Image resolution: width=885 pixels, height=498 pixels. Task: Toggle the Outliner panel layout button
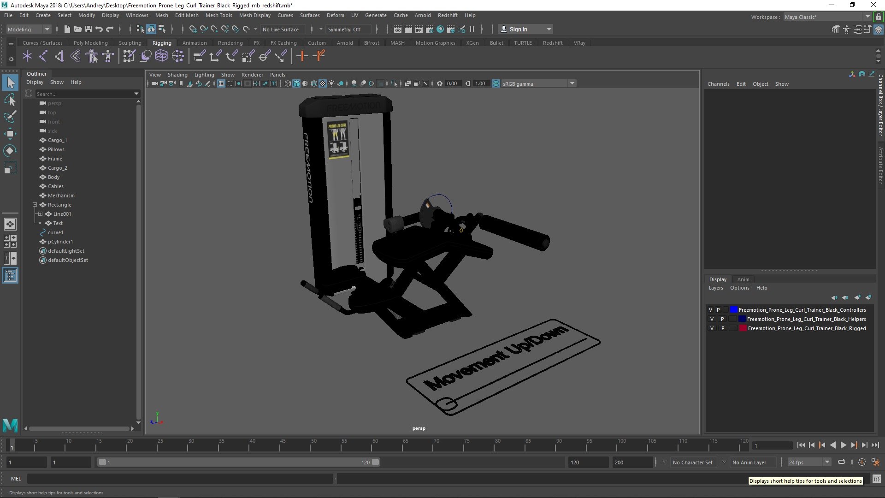click(10, 276)
